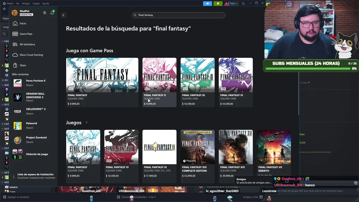
Task: Go back with the Xbox back arrow
Action: (63, 15)
